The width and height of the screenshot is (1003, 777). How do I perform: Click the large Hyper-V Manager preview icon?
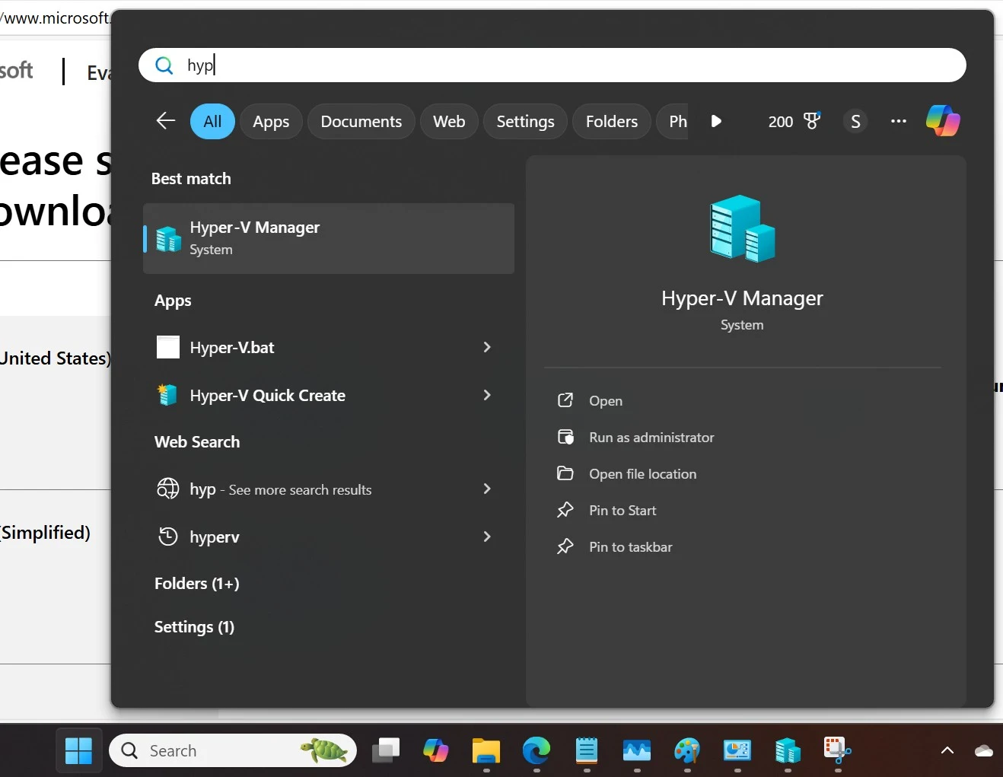742,228
